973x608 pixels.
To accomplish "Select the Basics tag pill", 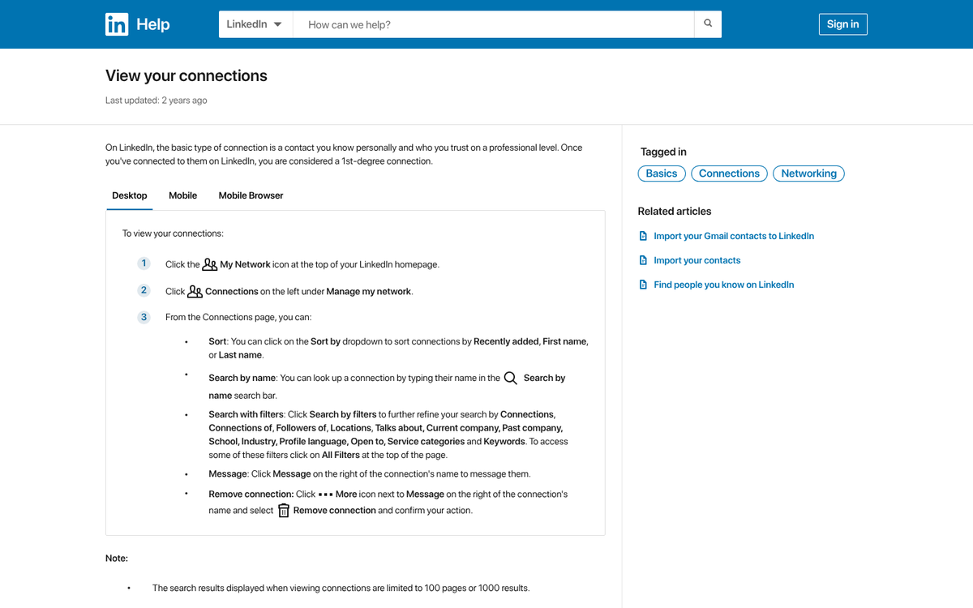I will point(661,173).
